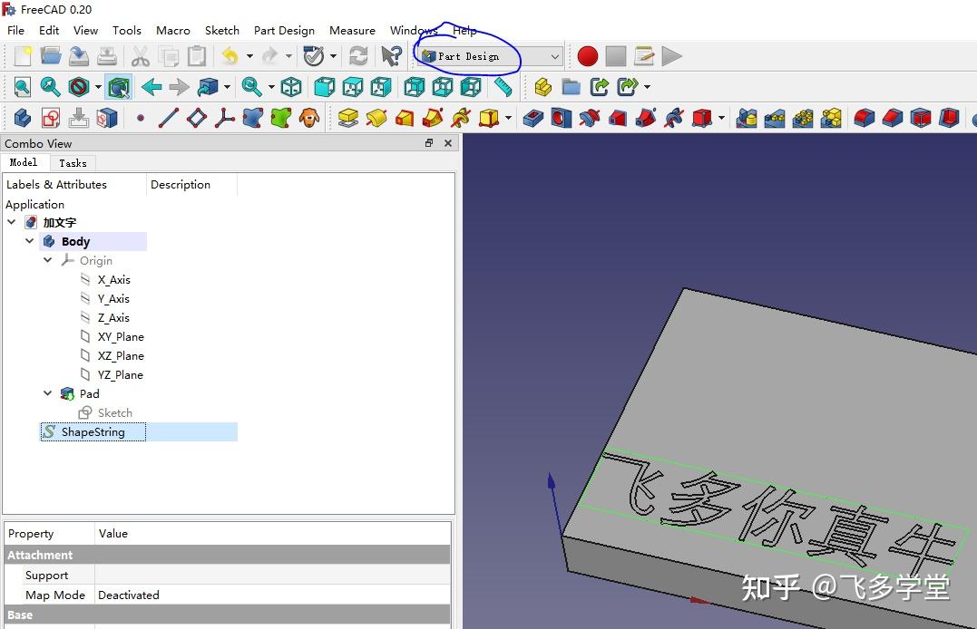This screenshot has height=629, width=977.
Task: Create a new sketch
Action: pyautogui.click(x=50, y=118)
